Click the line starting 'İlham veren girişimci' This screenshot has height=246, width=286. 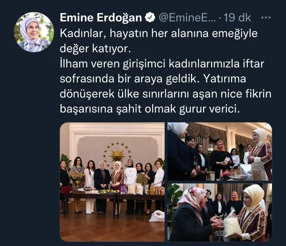pos(162,64)
